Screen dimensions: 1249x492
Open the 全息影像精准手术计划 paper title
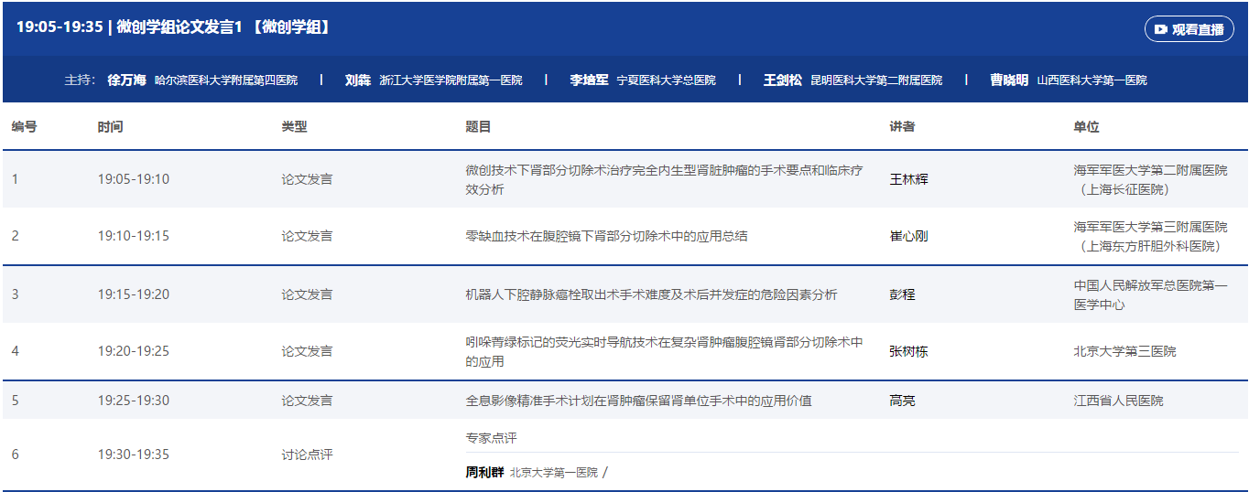click(638, 401)
